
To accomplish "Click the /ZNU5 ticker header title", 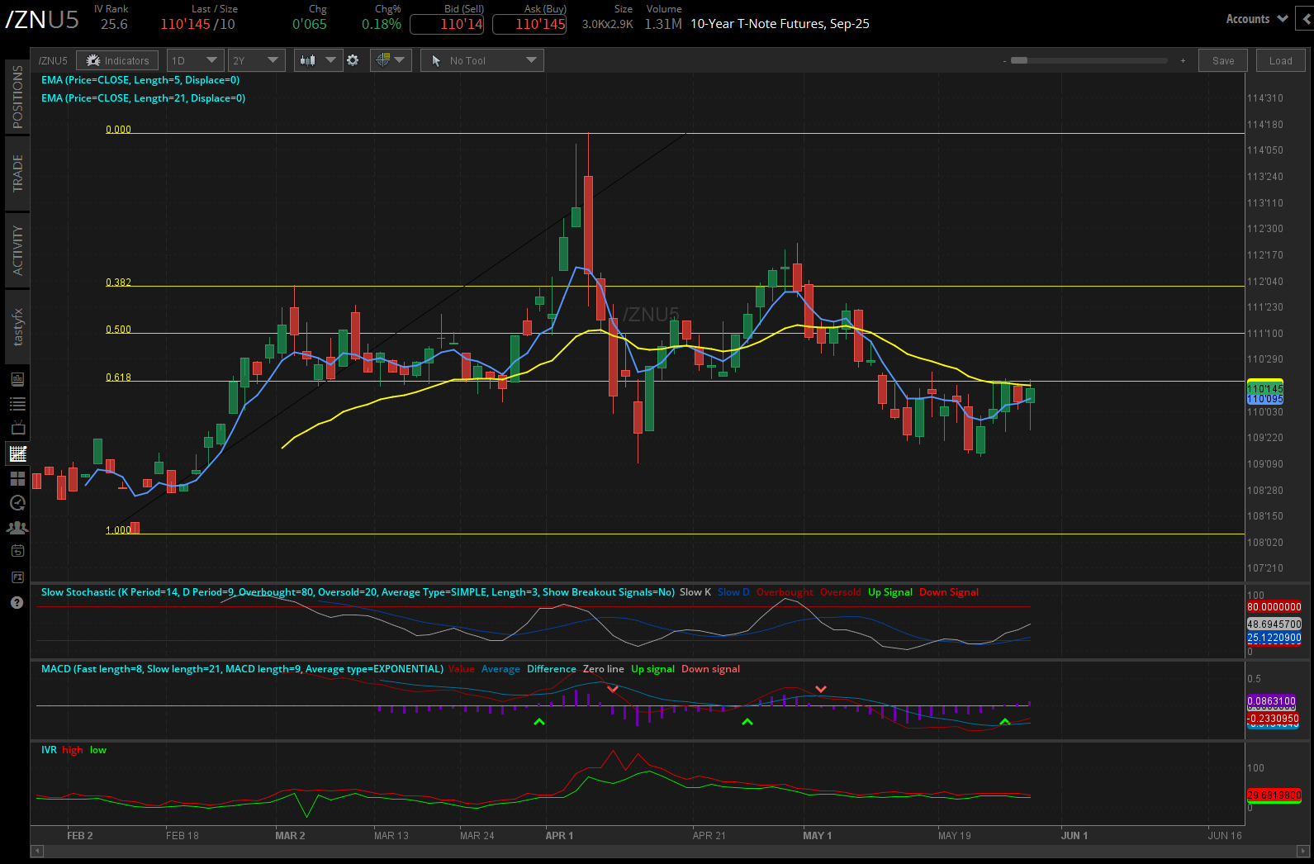I will pyautogui.click(x=42, y=19).
